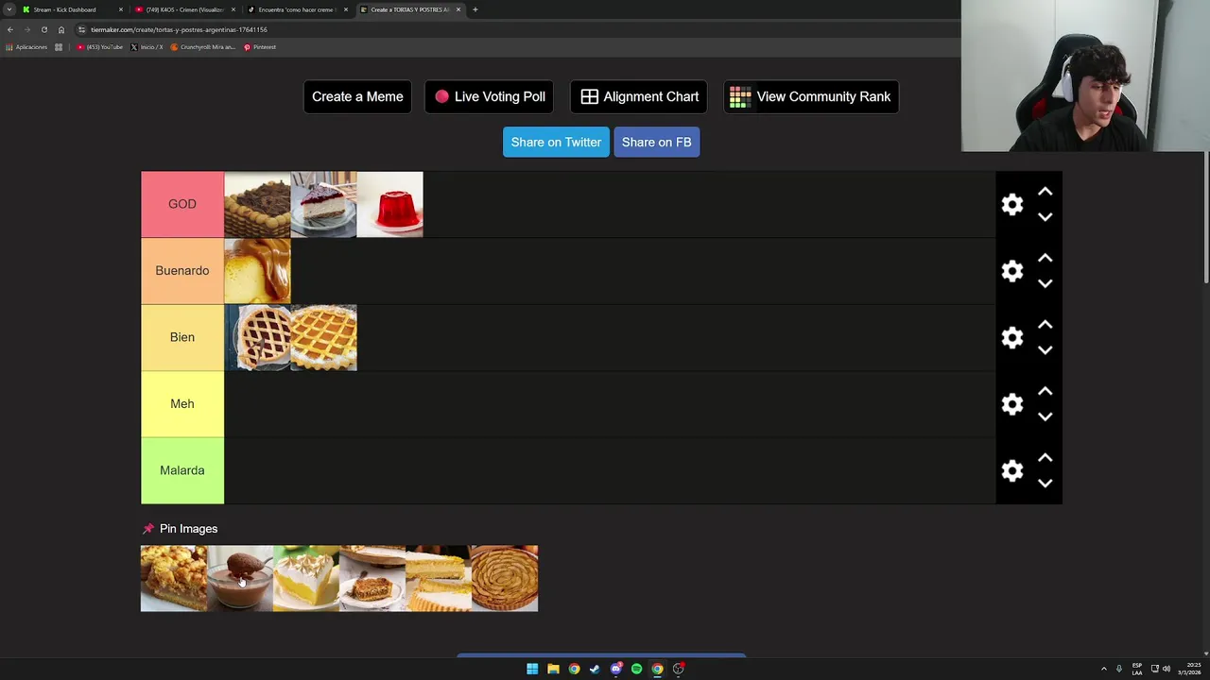This screenshot has height=680, width=1210.
Task: View Community Rank
Action: [x=811, y=96]
